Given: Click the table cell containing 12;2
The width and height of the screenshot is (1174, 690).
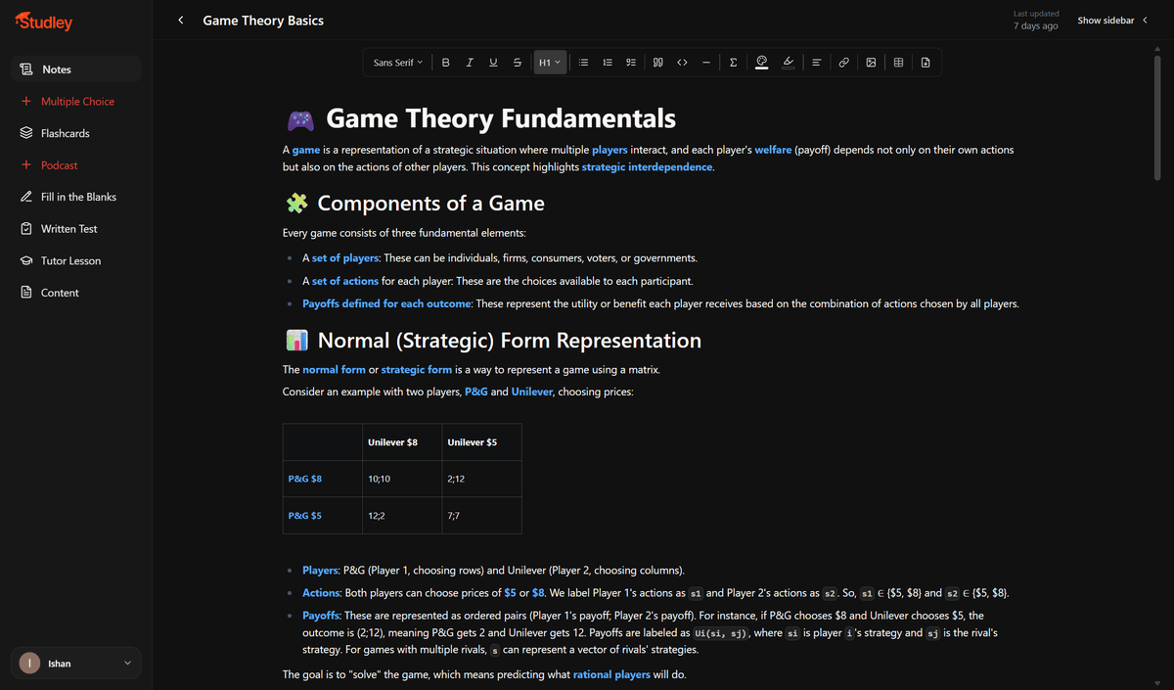Looking at the screenshot, I should click(x=402, y=515).
